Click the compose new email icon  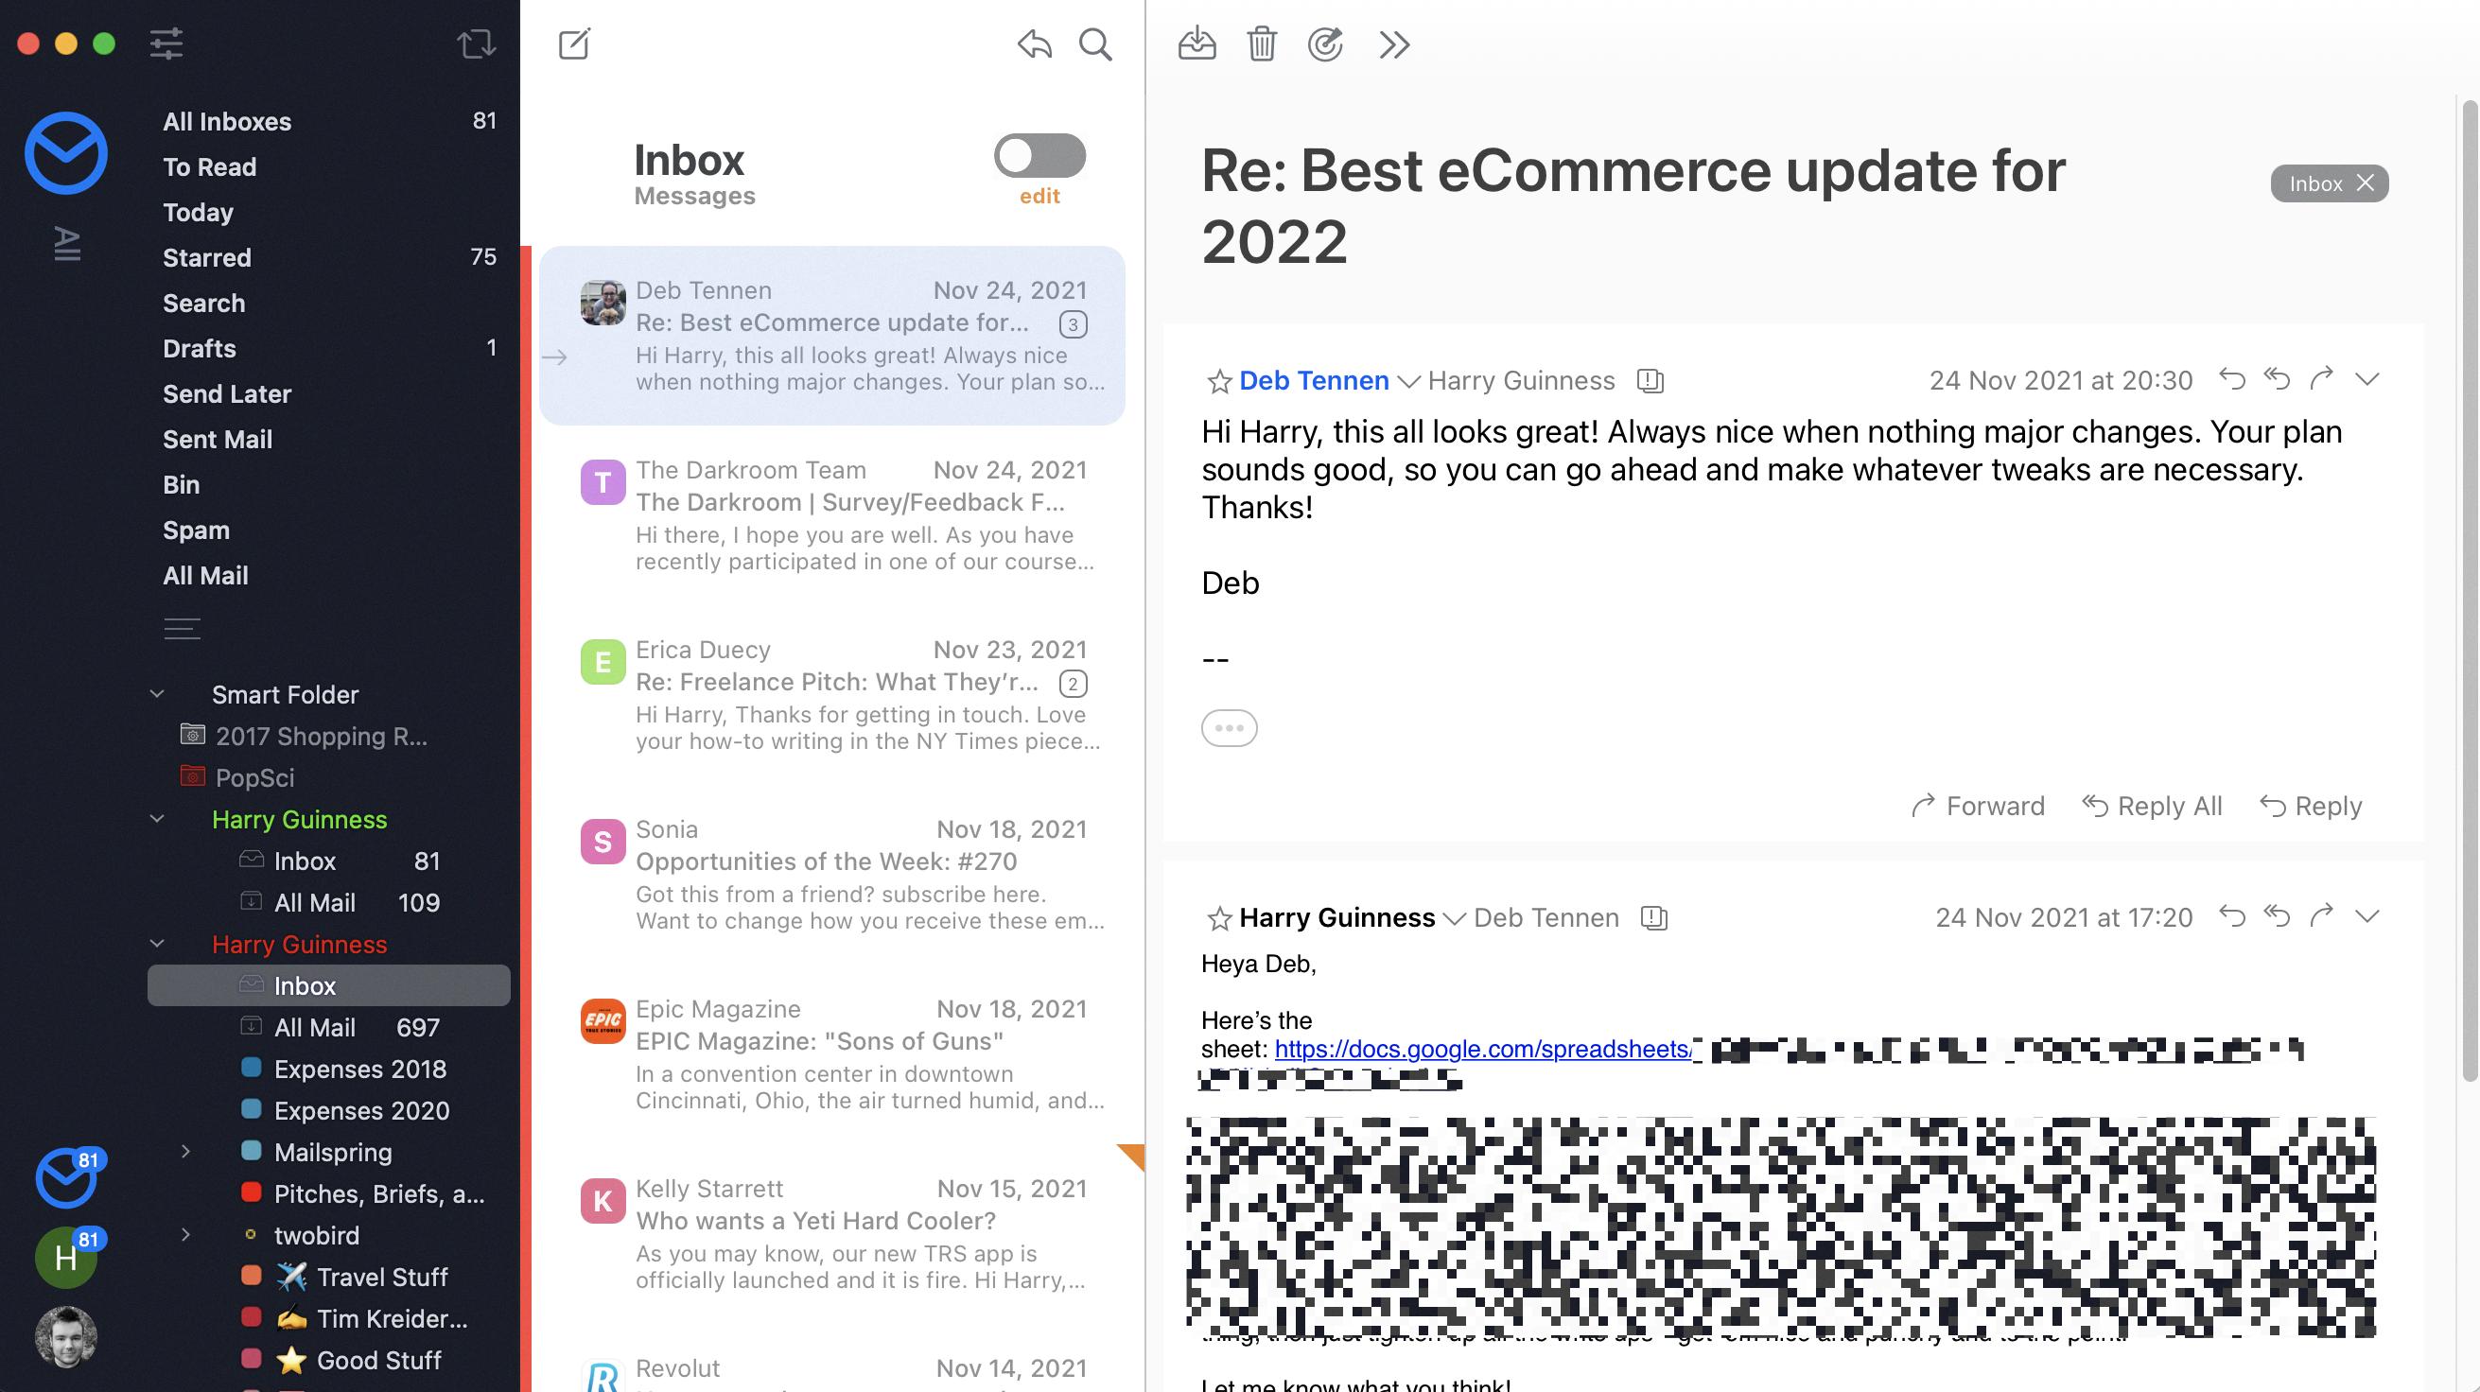coord(576,43)
